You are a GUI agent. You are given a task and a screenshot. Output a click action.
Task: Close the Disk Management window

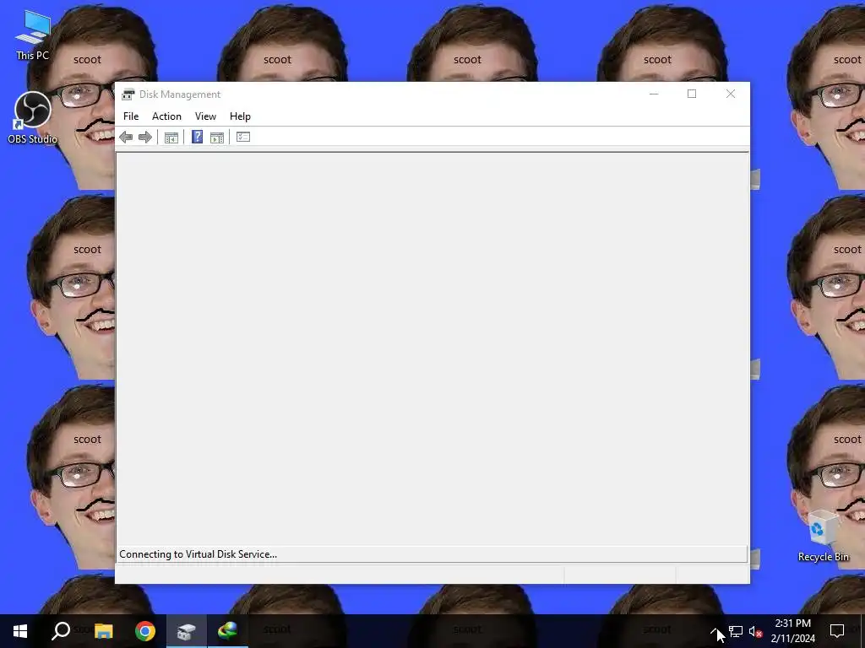point(731,94)
